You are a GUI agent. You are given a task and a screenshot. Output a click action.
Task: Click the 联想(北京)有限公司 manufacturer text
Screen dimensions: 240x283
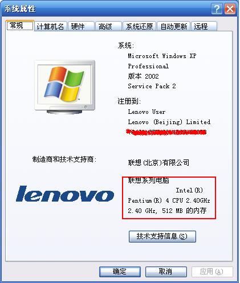coord(158,163)
